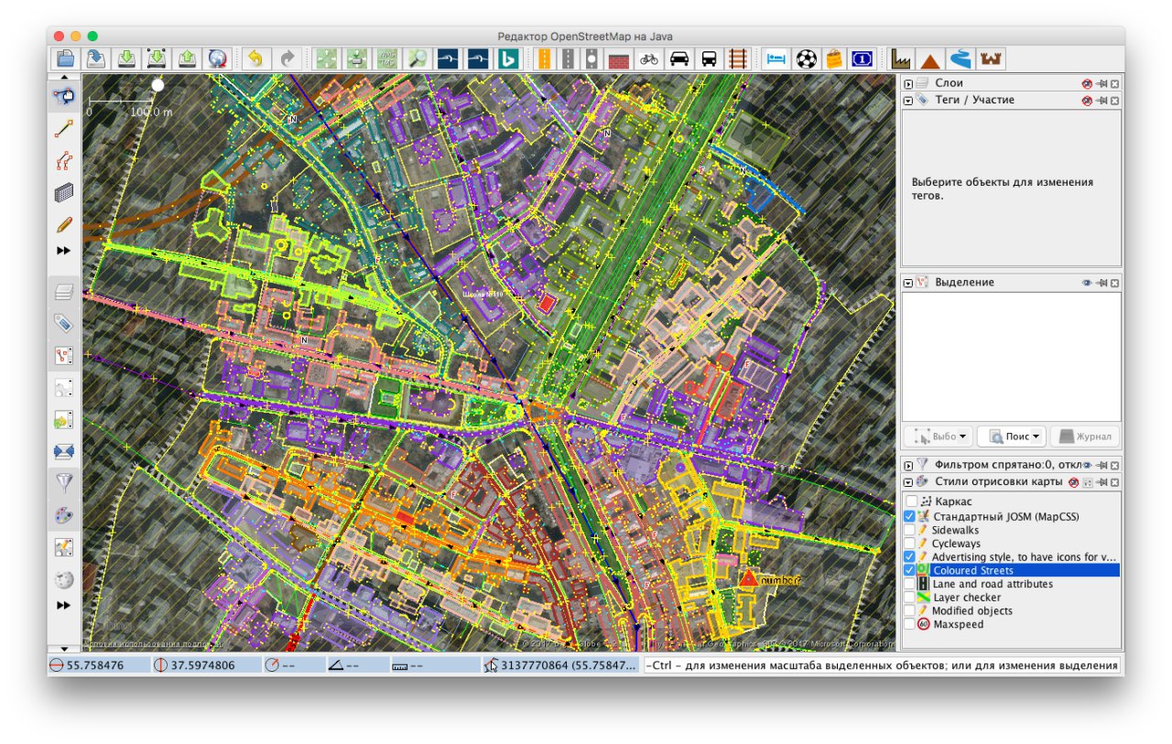The height and width of the screenshot is (744, 1172).
Task: Select the bus preset icon
Action: pyautogui.click(x=709, y=59)
